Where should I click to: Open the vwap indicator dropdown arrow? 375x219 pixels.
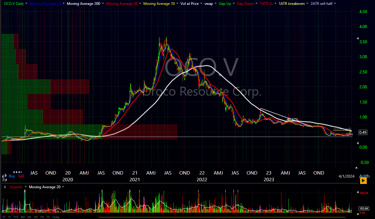click(x=216, y=4)
